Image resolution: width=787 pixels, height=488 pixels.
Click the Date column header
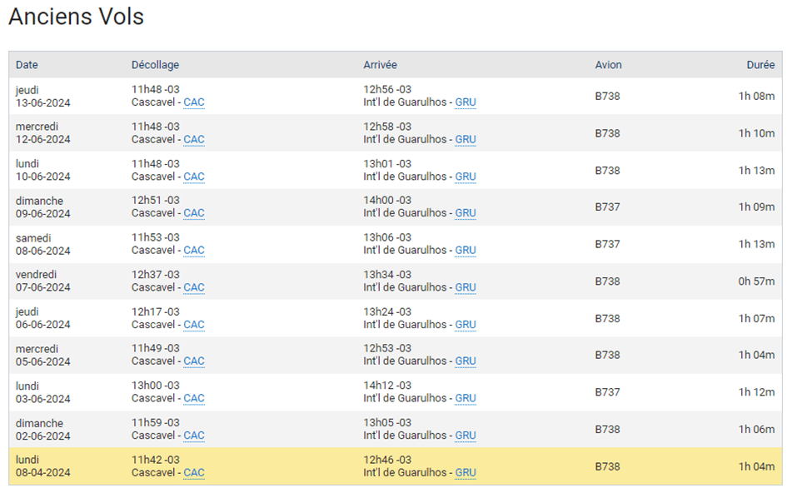click(27, 65)
